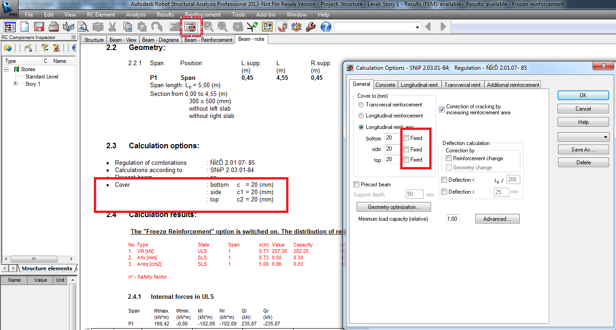Select Standard Level in the tree
Viewport: 616px width, 330px height.
[x=41, y=77]
